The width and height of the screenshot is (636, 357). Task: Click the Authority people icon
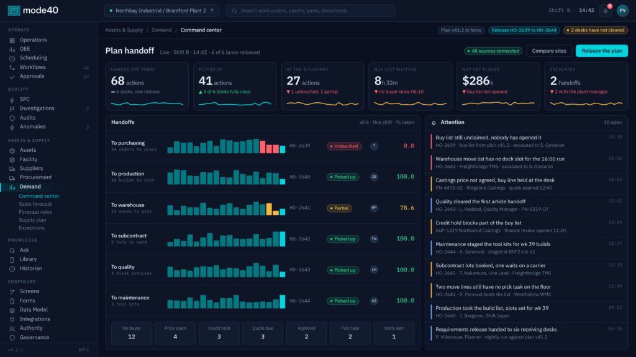[12, 328]
